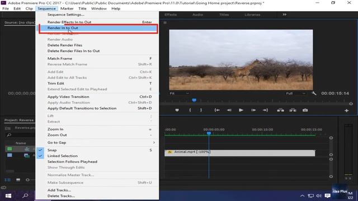Choose Render In to Out

tap(97, 28)
